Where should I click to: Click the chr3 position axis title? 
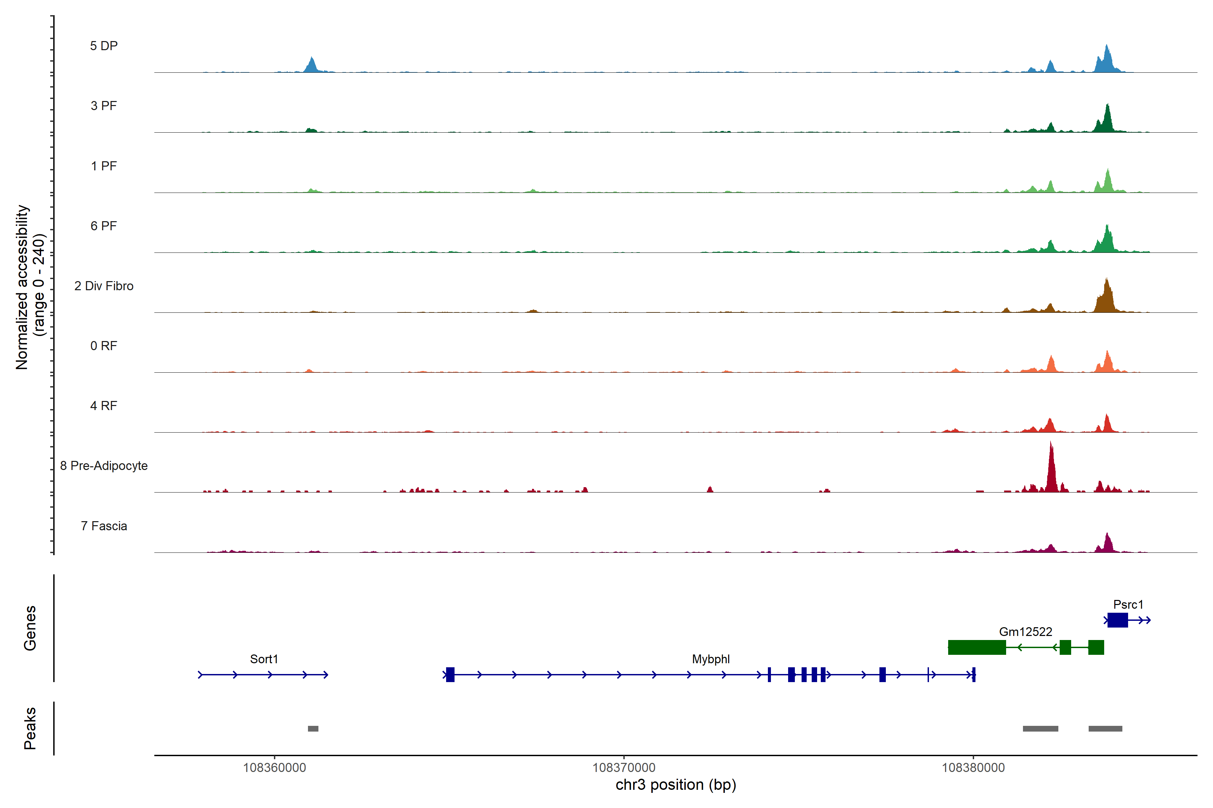pos(676,785)
